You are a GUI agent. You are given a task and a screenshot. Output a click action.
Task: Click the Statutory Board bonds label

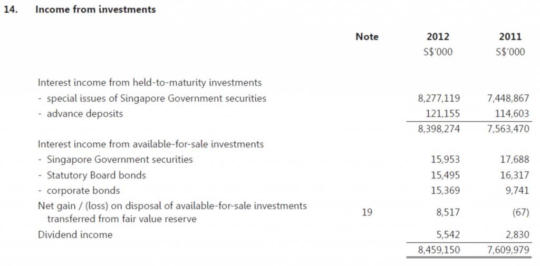click(97, 175)
